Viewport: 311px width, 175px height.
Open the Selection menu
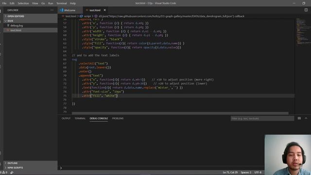tap(23, 3)
